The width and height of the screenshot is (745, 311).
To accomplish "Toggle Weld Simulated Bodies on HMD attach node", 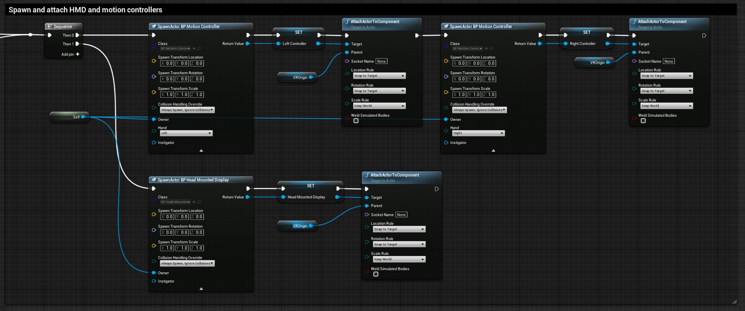I will tap(376, 274).
